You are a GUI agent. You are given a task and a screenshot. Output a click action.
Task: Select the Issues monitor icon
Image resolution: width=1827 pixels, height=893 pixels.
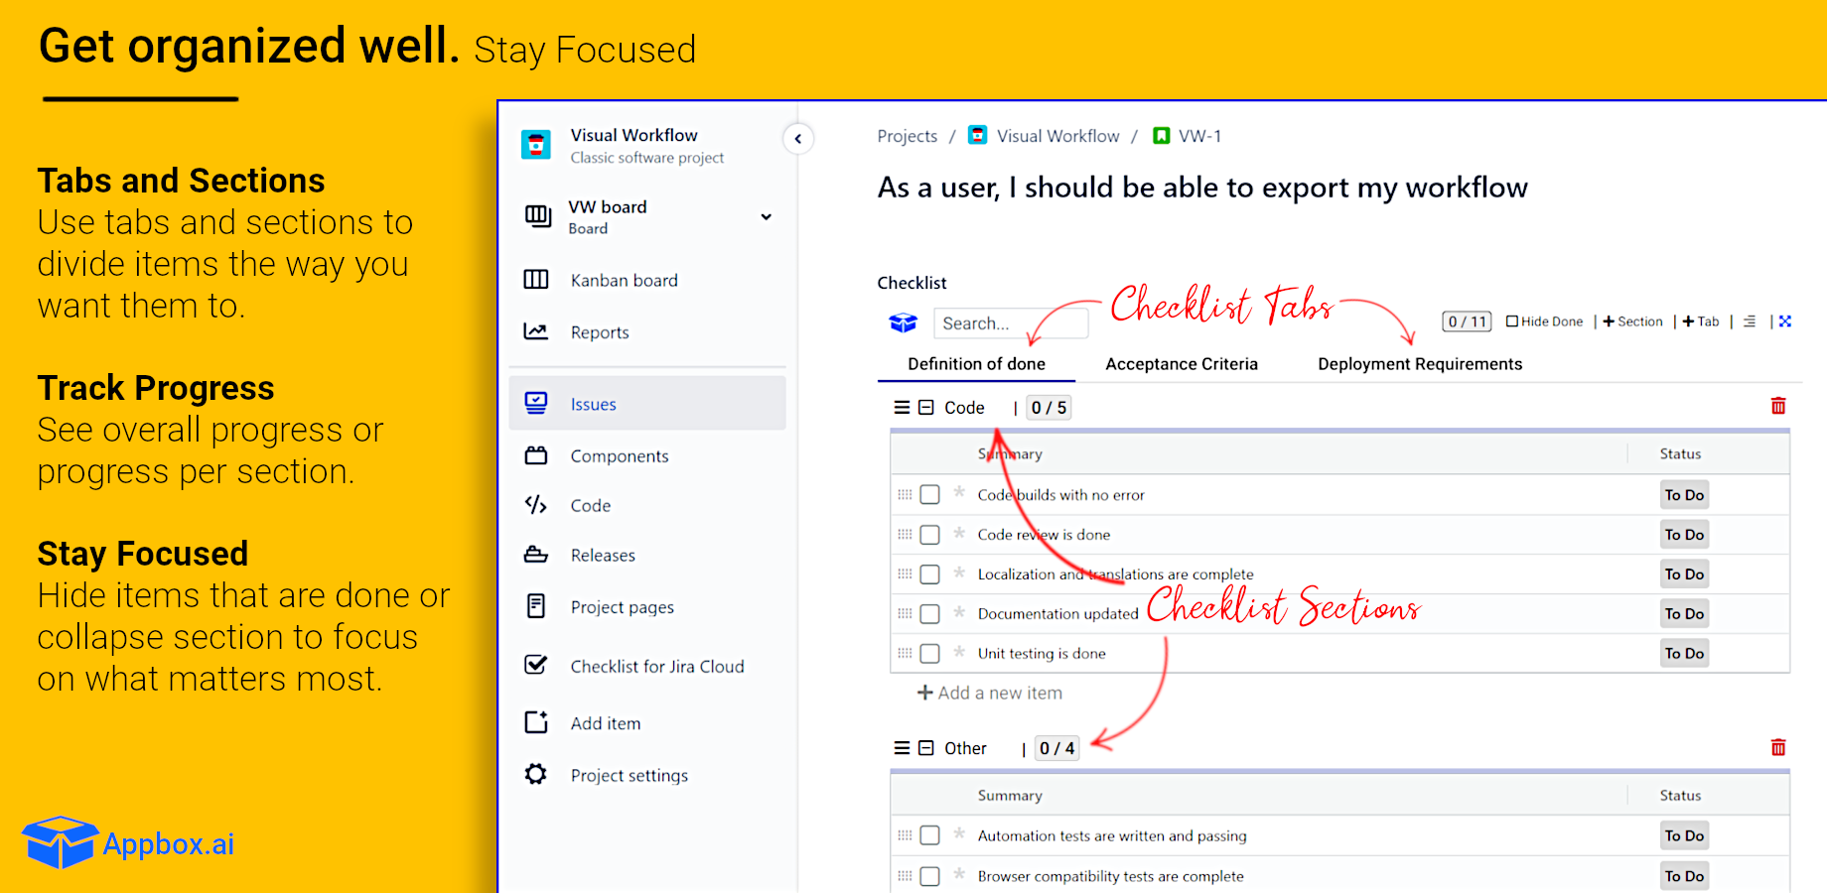tap(536, 403)
